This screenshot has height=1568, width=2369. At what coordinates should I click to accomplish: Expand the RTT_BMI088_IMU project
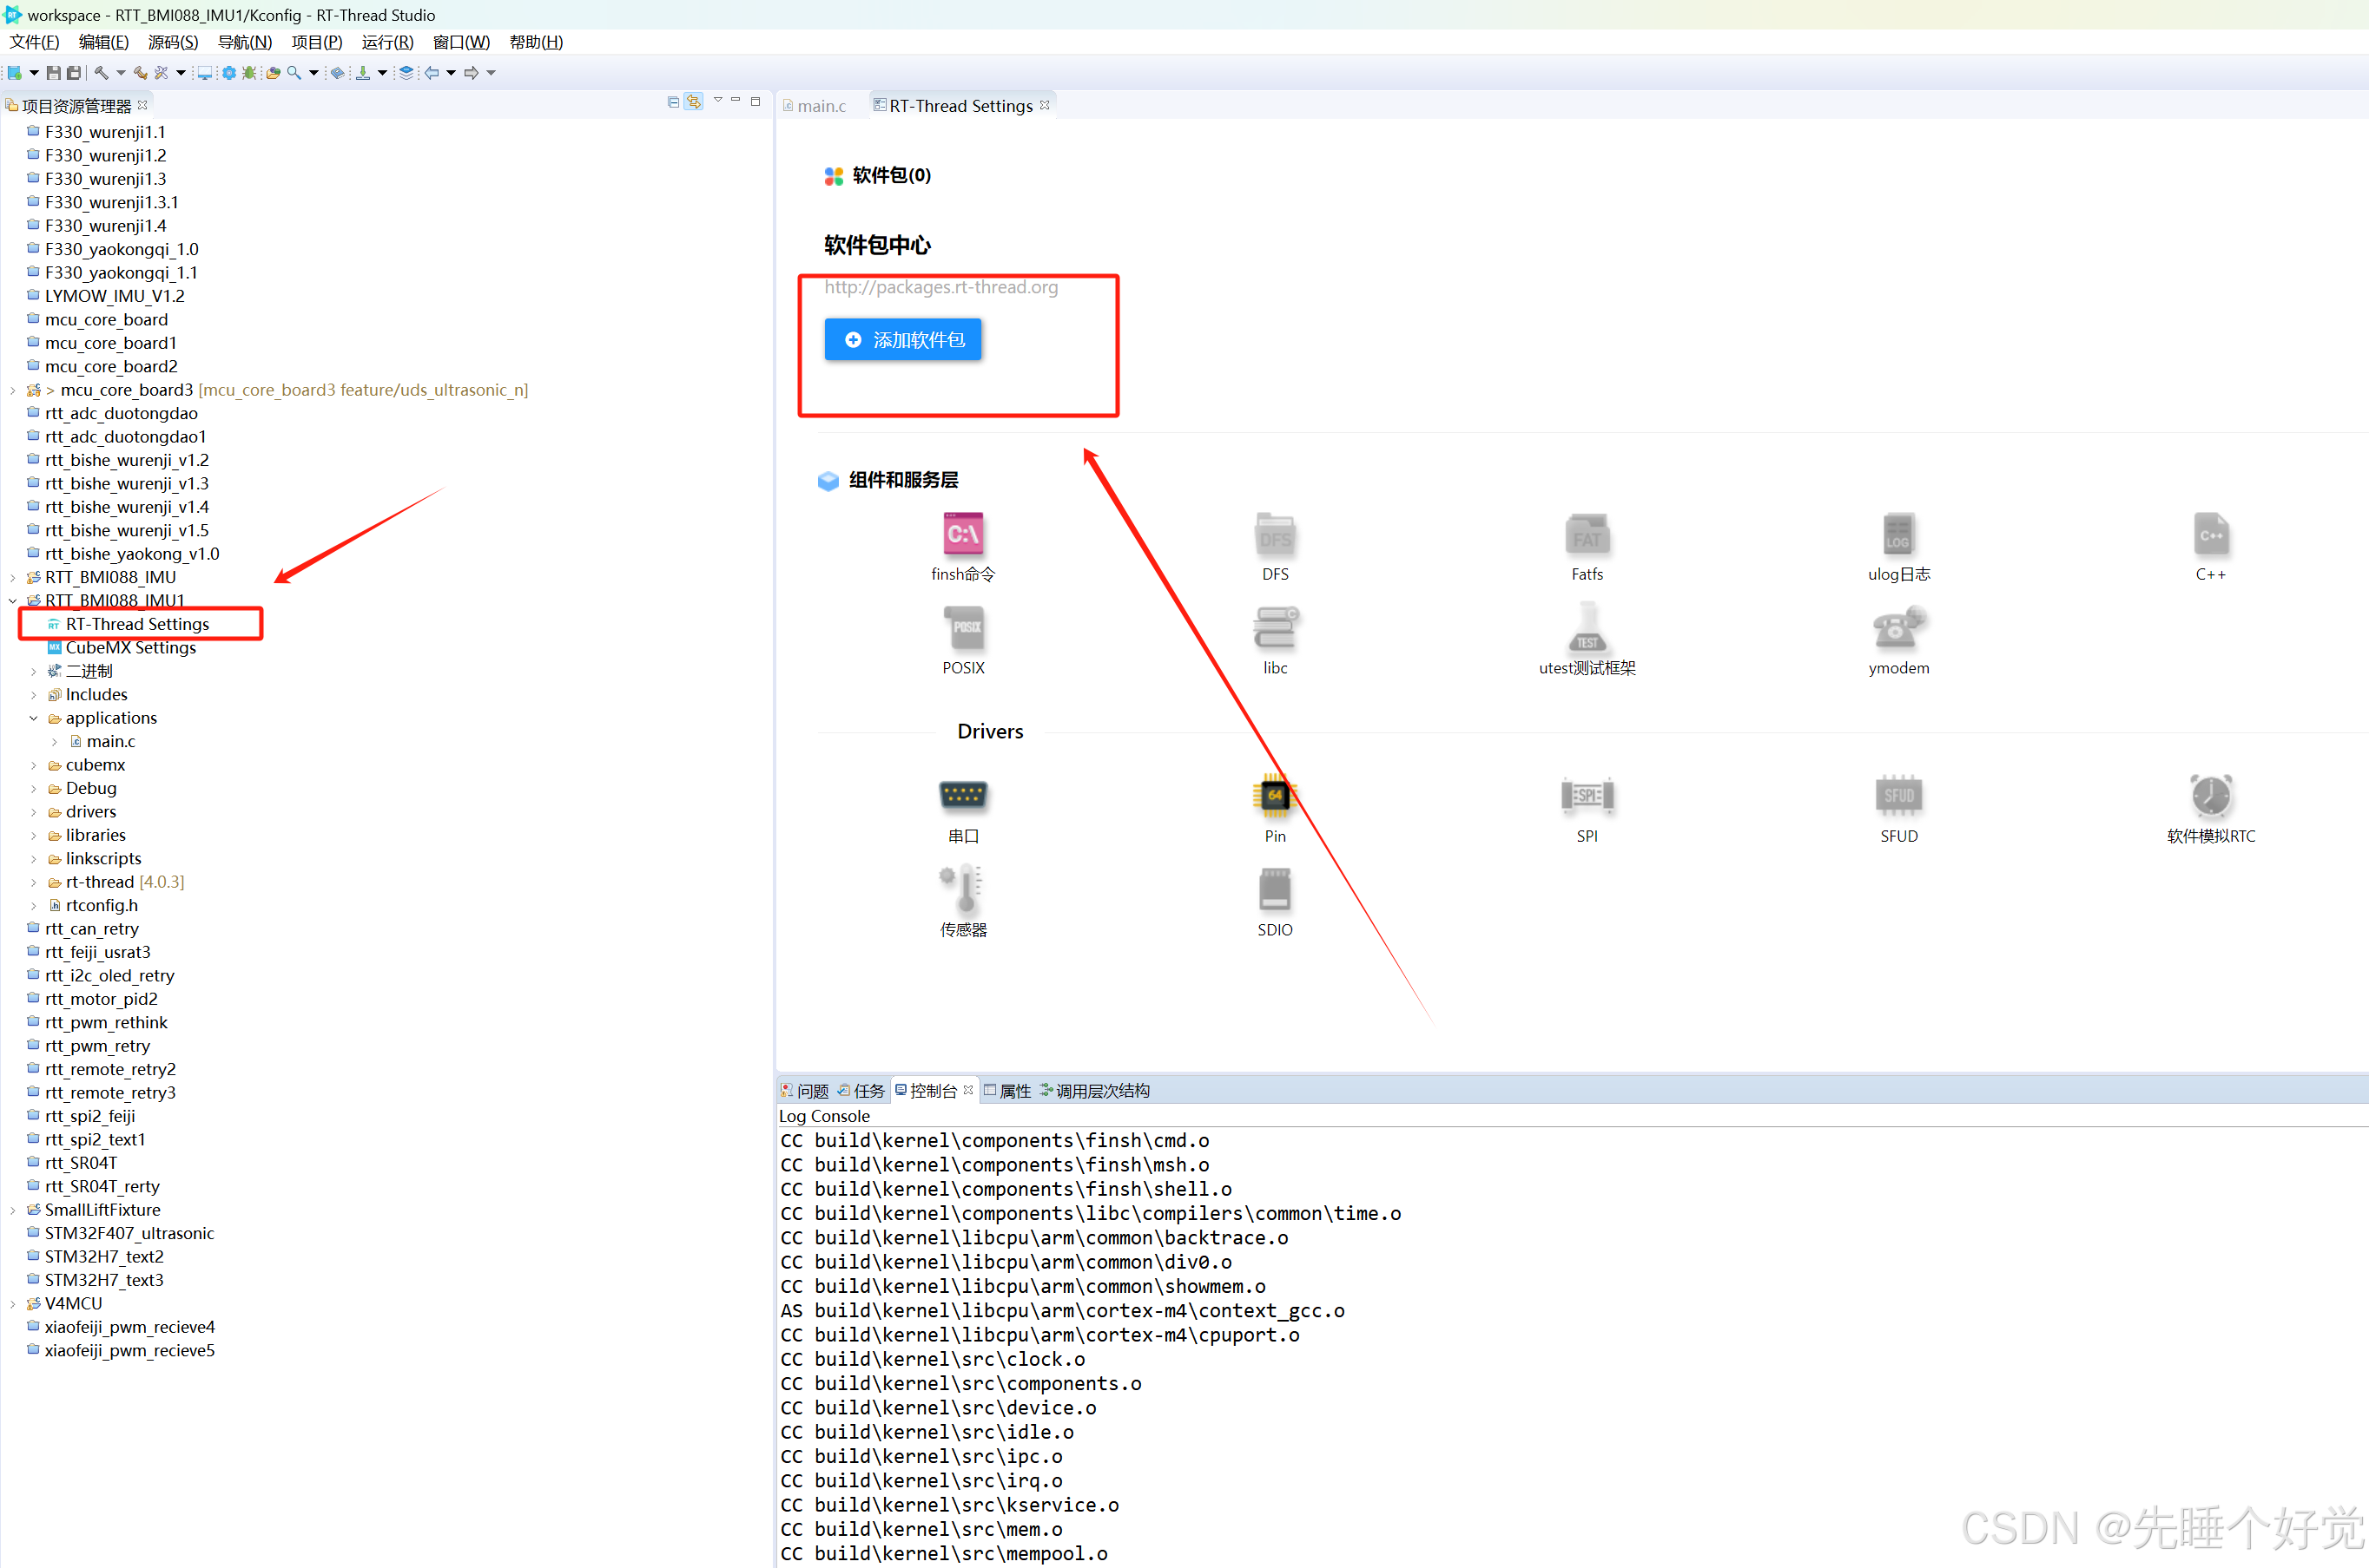point(13,578)
